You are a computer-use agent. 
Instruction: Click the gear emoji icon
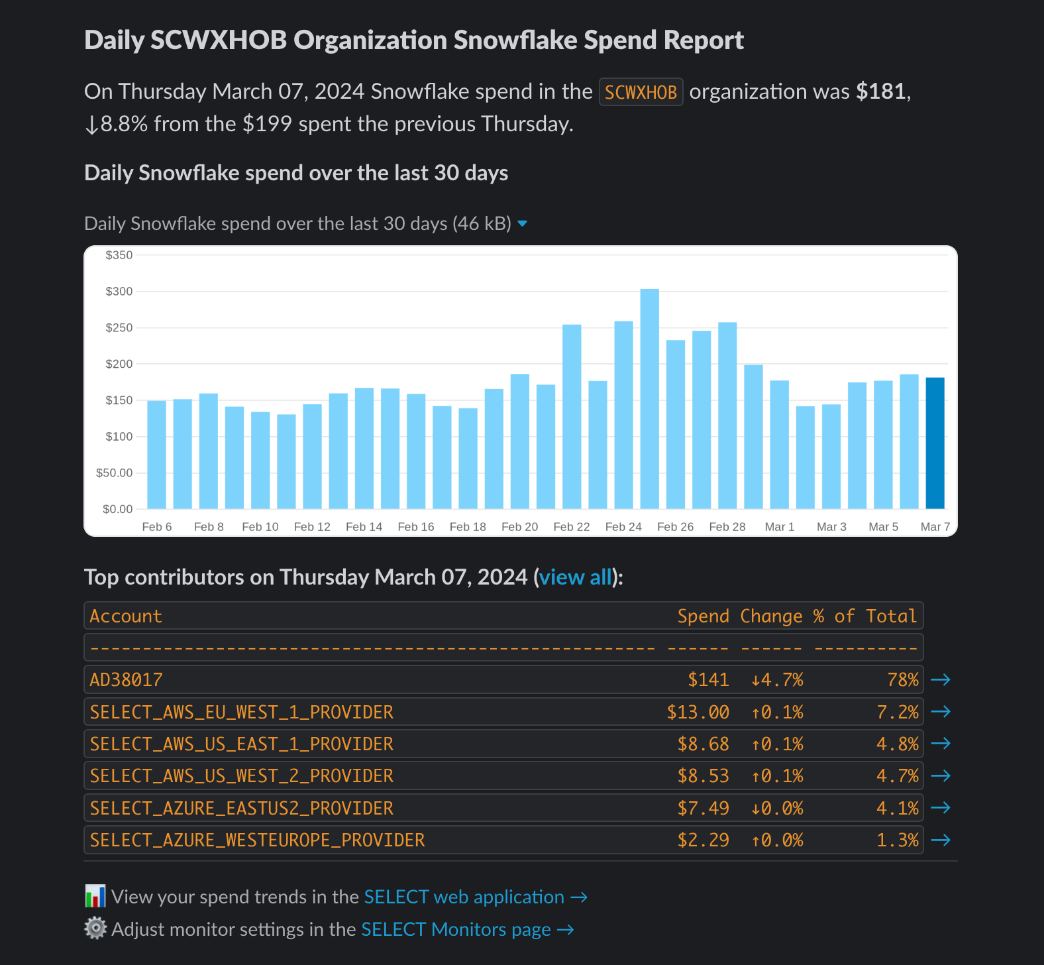click(95, 929)
